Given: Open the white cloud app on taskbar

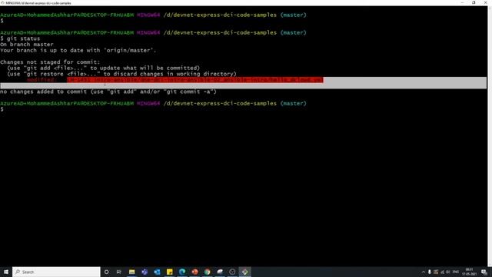Looking at the screenshot, I should coord(220,272).
